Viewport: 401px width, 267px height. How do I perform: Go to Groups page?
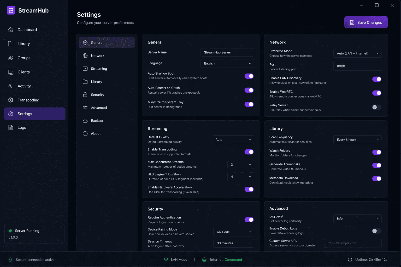pyautogui.click(x=35, y=58)
